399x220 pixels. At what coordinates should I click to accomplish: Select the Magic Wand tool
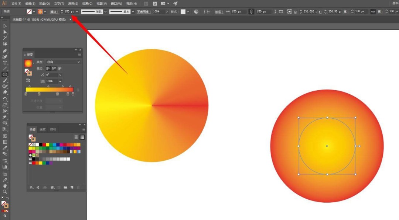(x=5, y=38)
